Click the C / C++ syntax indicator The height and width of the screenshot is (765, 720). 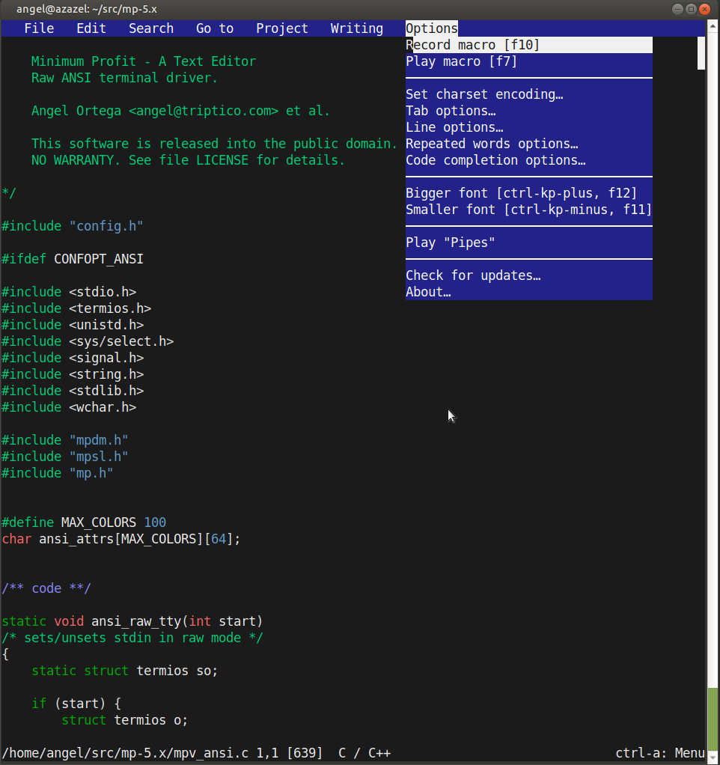point(364,753)
